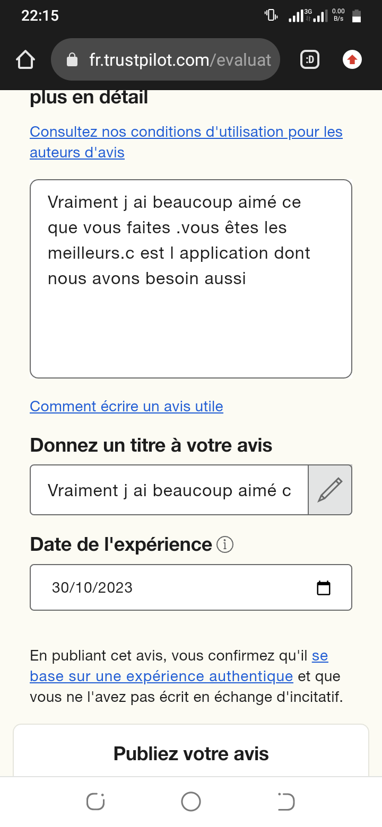Tap the browser home icon
Viewport: 382px width, 827px height.
pos(25,60)
